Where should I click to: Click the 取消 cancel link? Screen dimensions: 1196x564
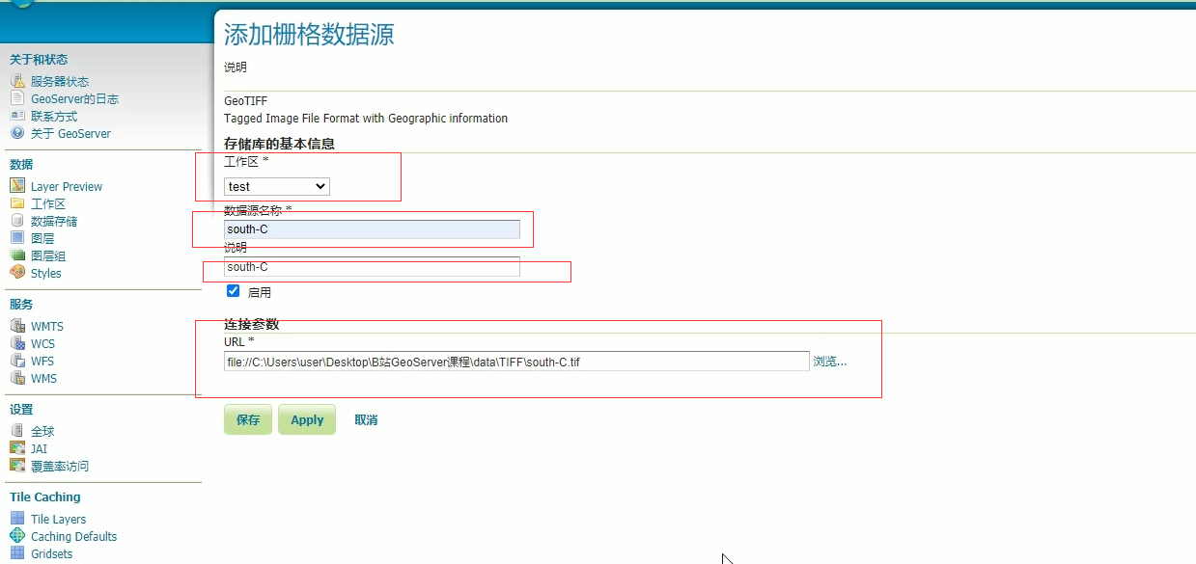tap(366, 420)
